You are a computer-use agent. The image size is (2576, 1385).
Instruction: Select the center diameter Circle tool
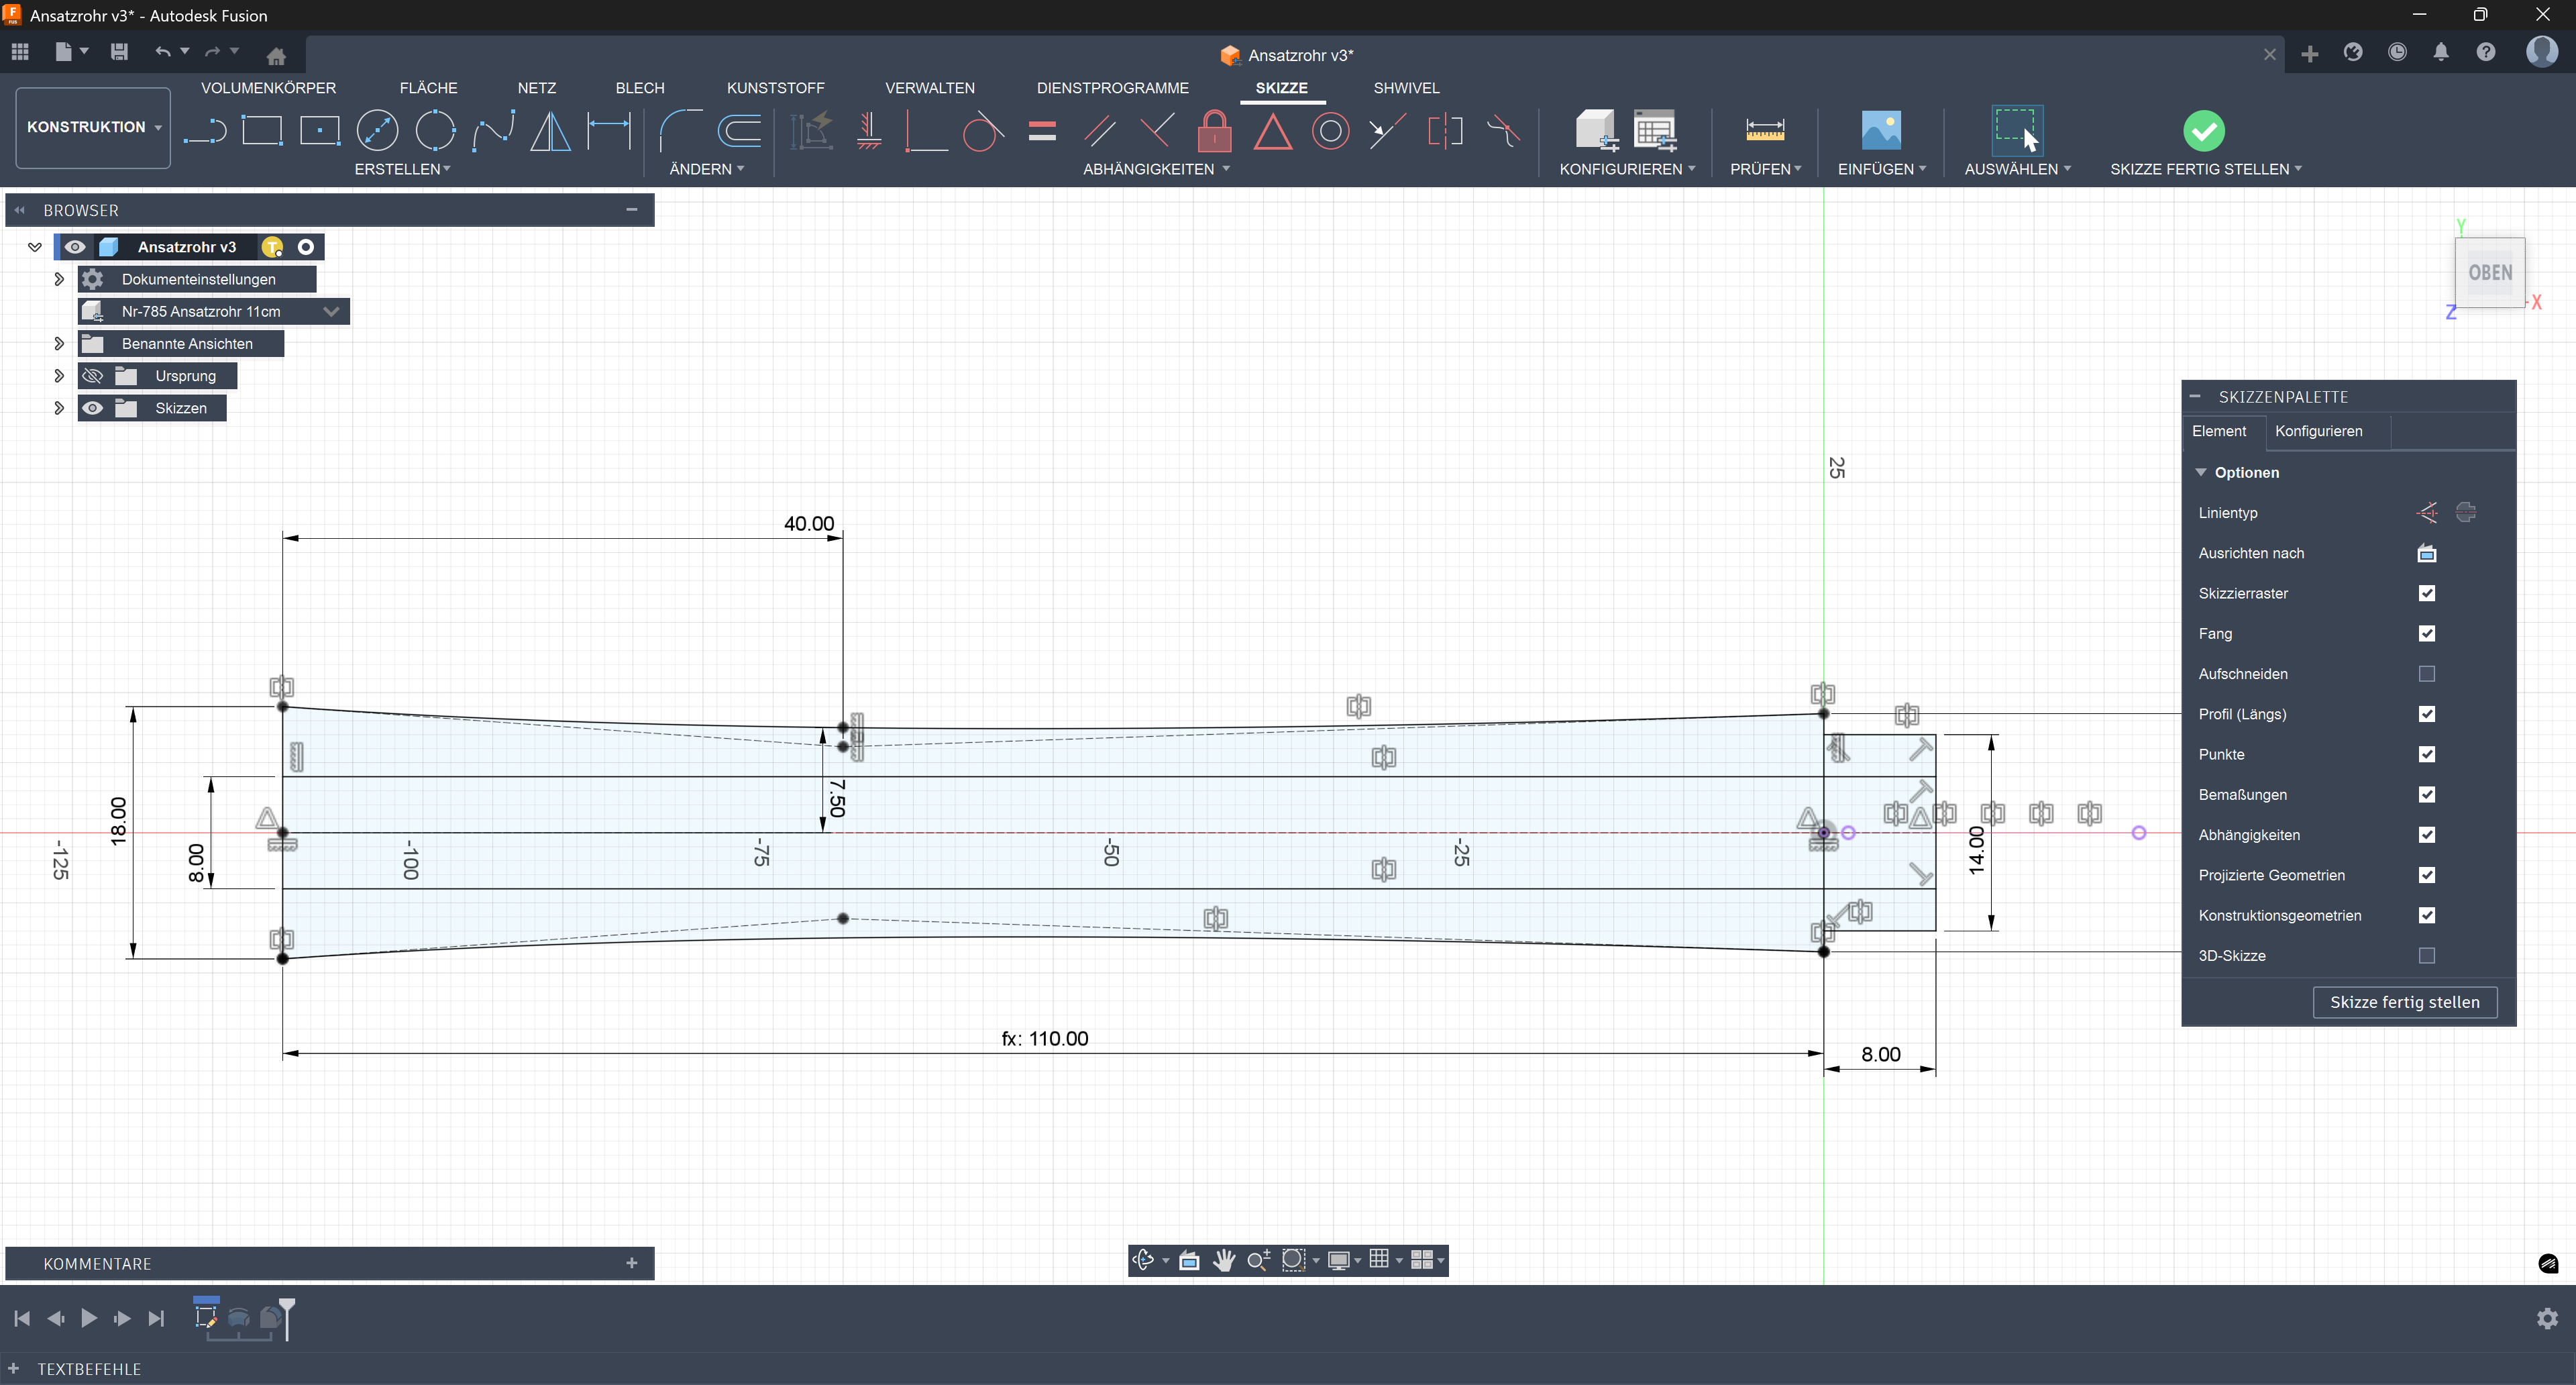coord(377,131)
